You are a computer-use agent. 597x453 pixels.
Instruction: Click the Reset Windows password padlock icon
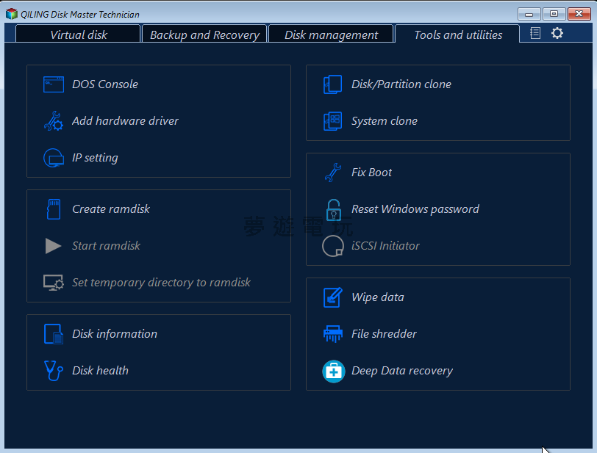[x=333, y=209]
